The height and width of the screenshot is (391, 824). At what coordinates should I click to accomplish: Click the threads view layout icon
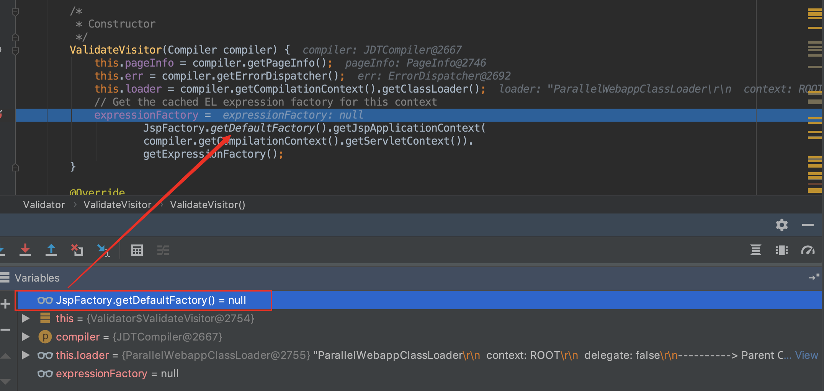[782, 250]
